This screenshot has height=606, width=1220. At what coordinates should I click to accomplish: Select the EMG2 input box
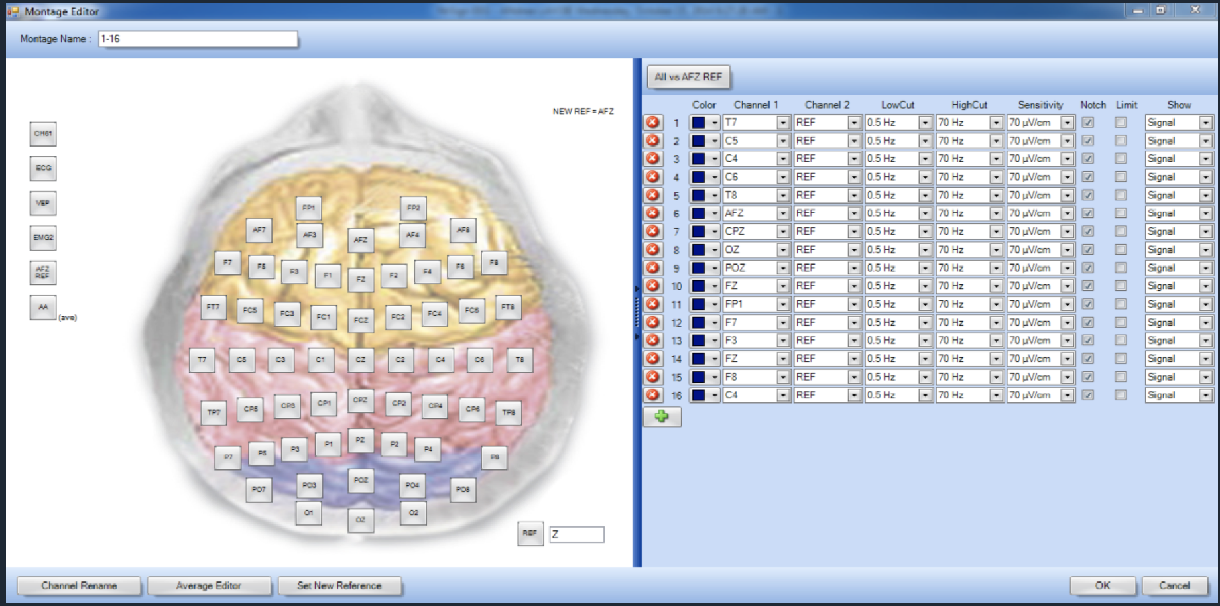43,237
